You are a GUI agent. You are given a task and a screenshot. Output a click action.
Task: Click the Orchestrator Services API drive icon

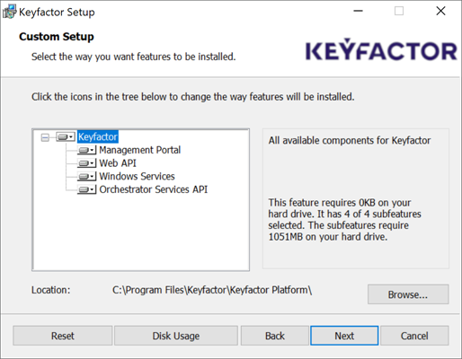[86, 189]
